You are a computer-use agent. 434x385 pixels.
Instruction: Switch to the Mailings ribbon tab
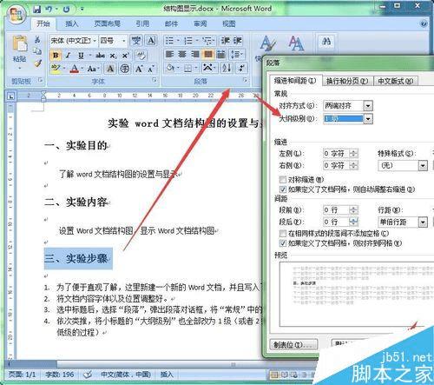pos(171,23)
